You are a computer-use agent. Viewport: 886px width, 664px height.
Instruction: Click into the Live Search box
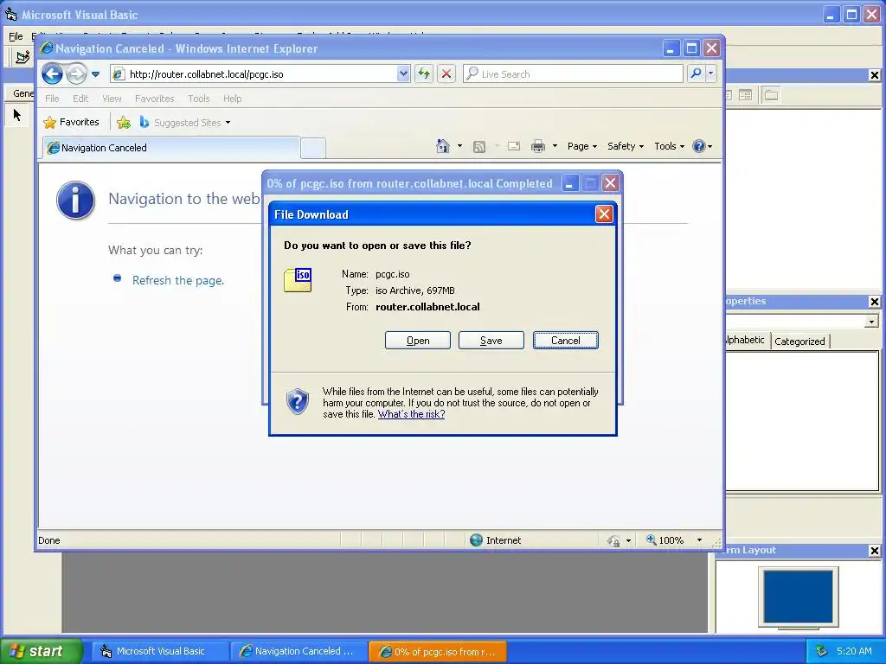(573, 74)
